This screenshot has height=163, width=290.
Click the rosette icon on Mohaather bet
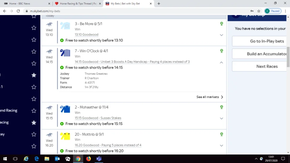tap(221, 107)
